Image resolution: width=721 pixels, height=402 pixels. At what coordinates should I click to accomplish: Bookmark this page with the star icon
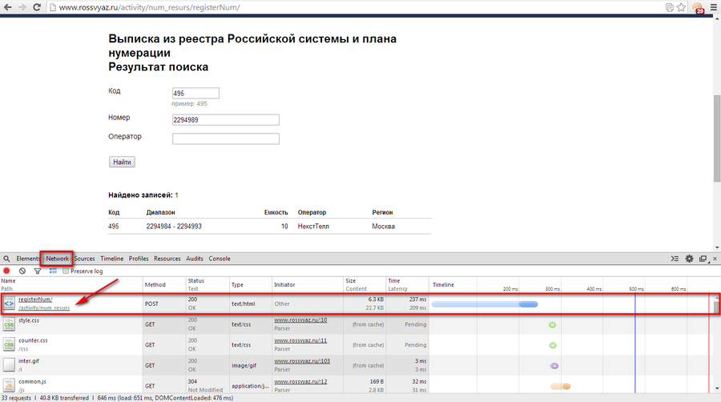pos(681,7)
